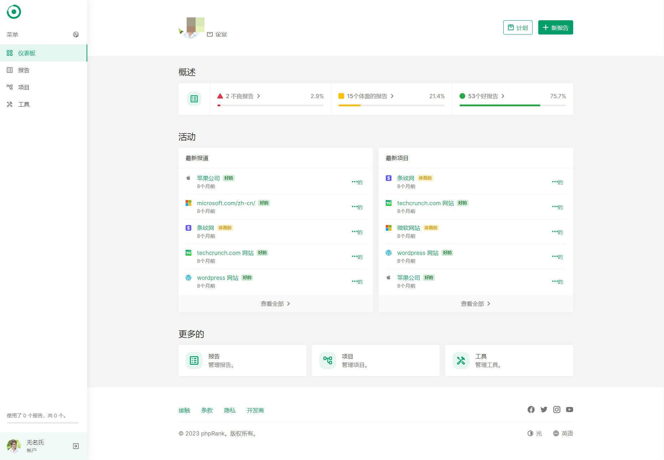Screen dimensions: 664x460
Task: Open the Twitter social icon
Action: (544, 410)
